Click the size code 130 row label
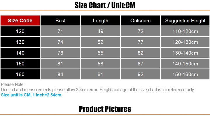 20,42
